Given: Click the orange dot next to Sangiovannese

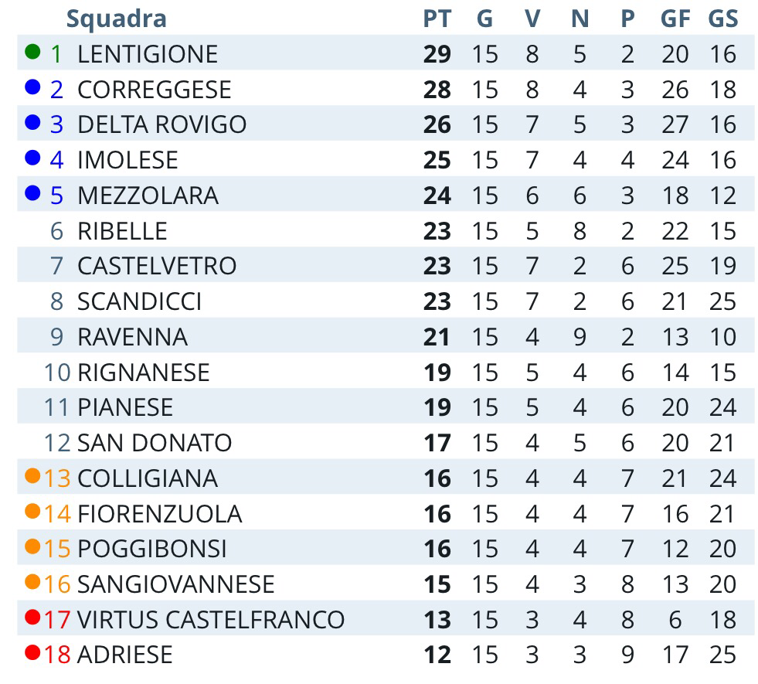Looking at the screenshot, I should (32, 581).
